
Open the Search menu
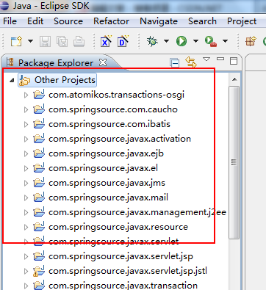pyautogui.click(x=202, y=21)
